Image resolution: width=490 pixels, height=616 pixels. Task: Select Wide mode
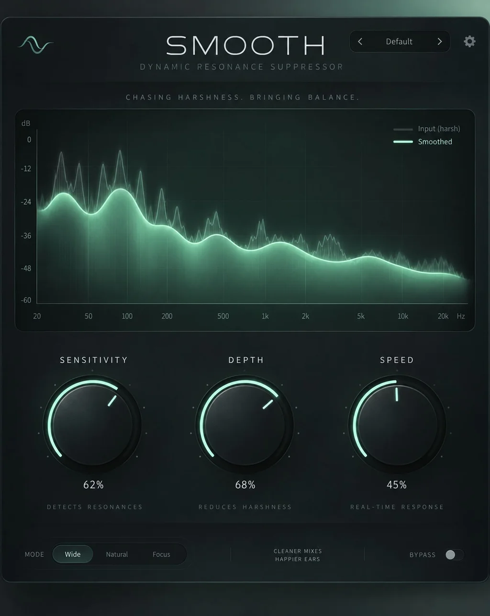(x=72, y=554)
